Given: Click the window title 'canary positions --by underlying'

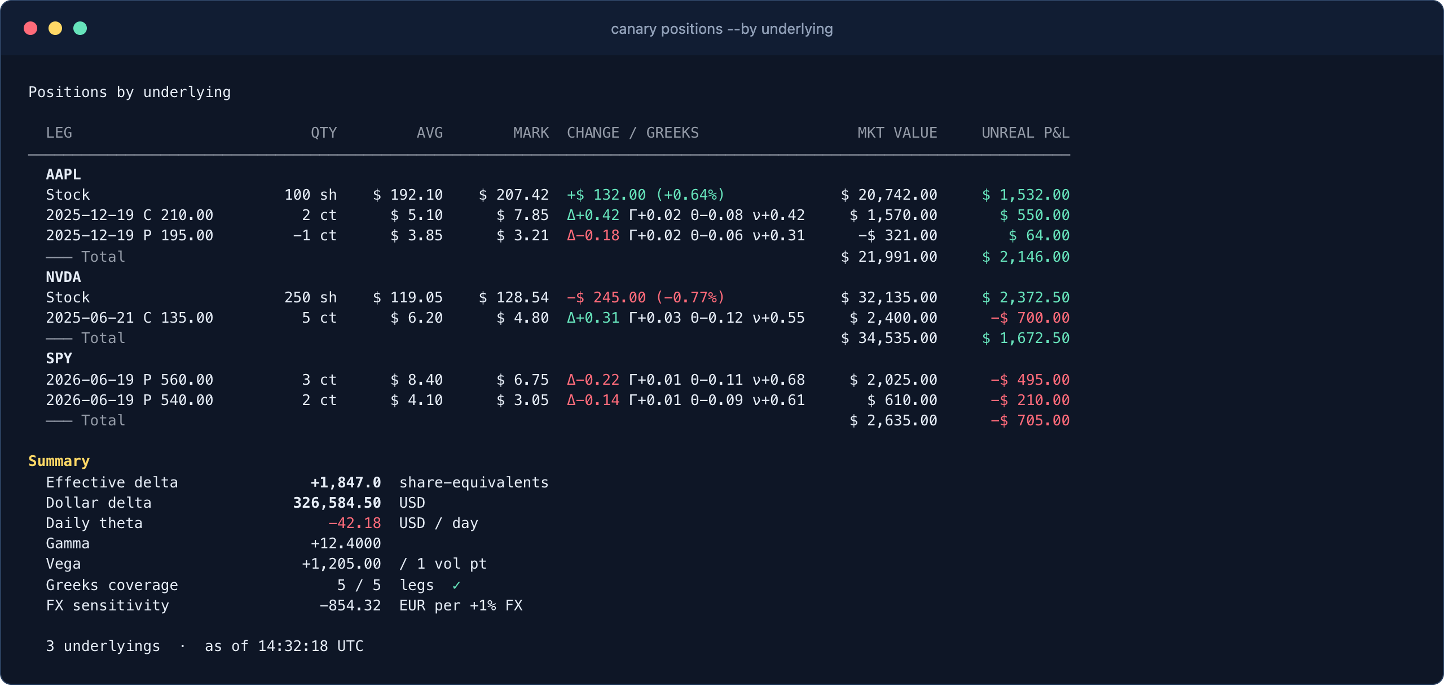Looking at the screenshot, I should point(721,29).
